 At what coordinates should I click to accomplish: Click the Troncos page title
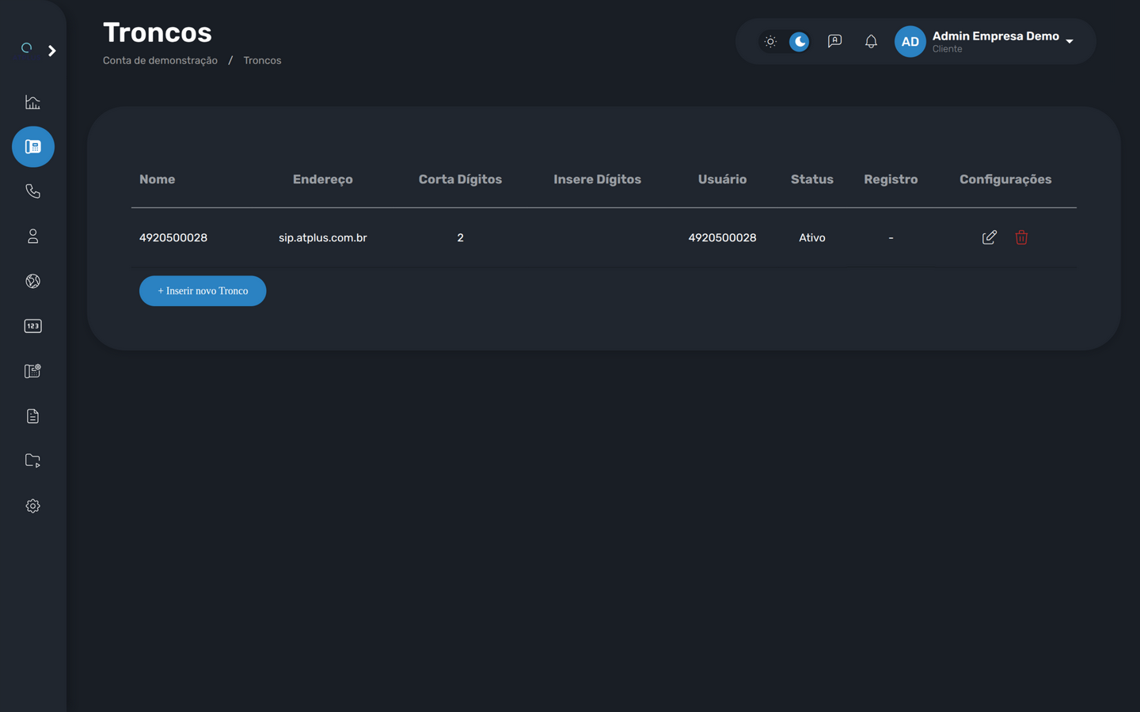[158, 32]
